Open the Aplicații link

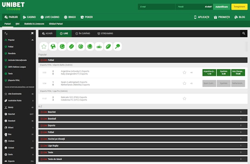point(201,17)
